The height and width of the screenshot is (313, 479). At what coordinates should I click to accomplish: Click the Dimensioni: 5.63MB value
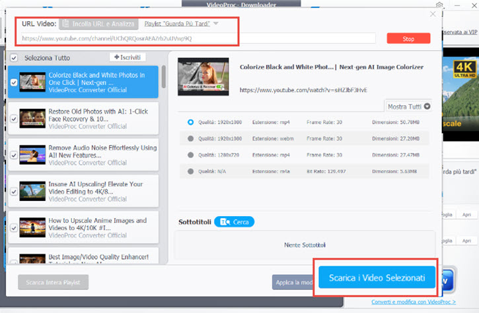click(394, 171)
